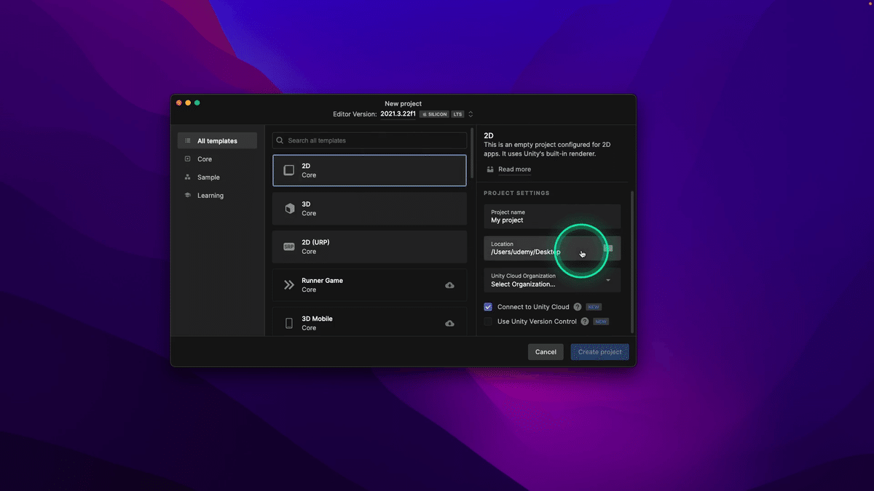Choose the Runner Game template
Image resolution: width=874 pixels, height=491 pixels.
pos(369,285)
